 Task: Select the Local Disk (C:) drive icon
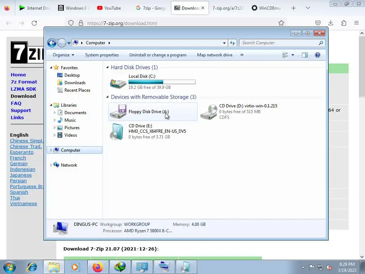(118, 83)
